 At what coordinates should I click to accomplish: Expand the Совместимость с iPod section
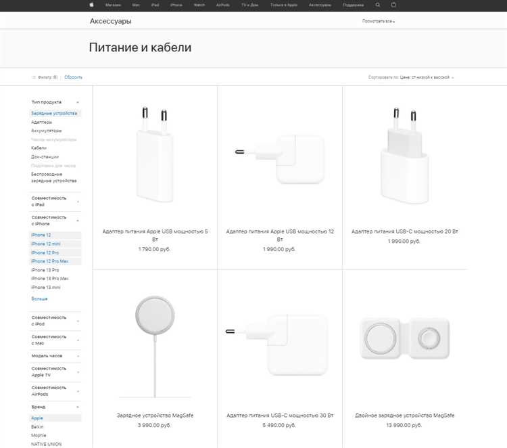55,321
